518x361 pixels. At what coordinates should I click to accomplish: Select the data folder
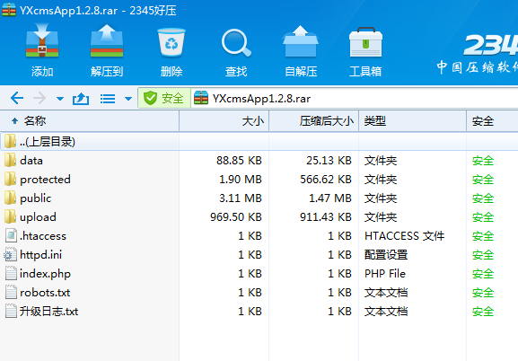(259, 161)
